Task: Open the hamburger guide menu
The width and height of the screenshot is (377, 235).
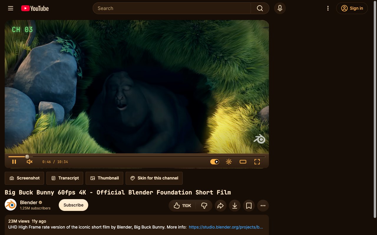Action: tap(11, 8)
